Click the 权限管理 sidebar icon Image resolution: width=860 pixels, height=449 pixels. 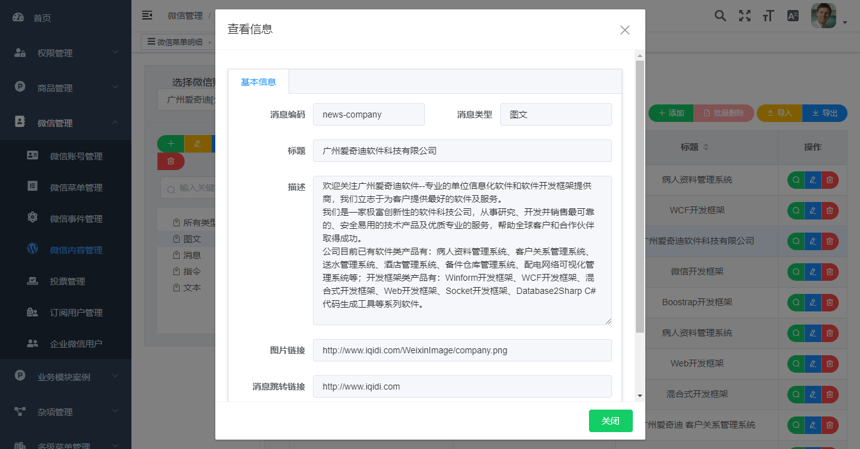[x=20, y=53]
